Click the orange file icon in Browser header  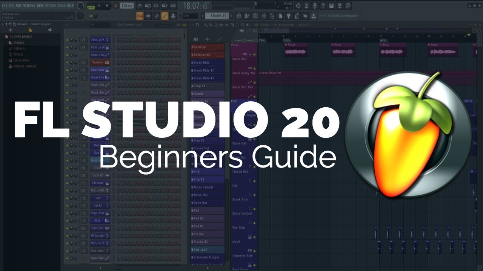(30, 30)
